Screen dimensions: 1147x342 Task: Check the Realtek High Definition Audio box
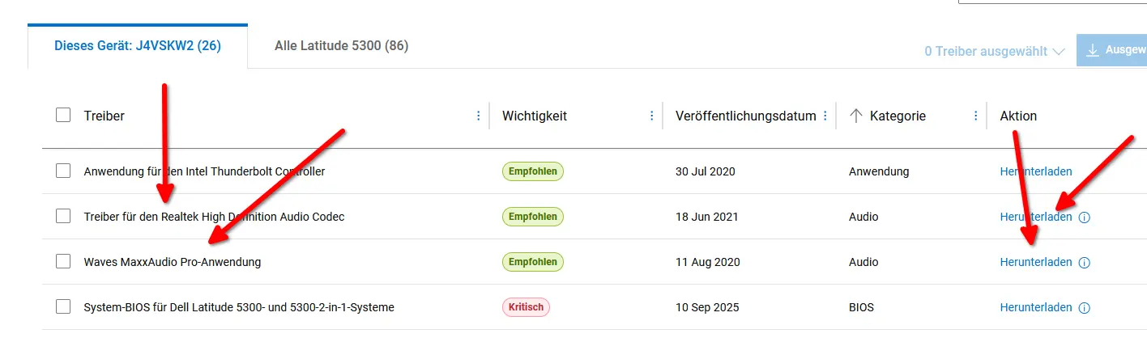[x=63, y=217]
